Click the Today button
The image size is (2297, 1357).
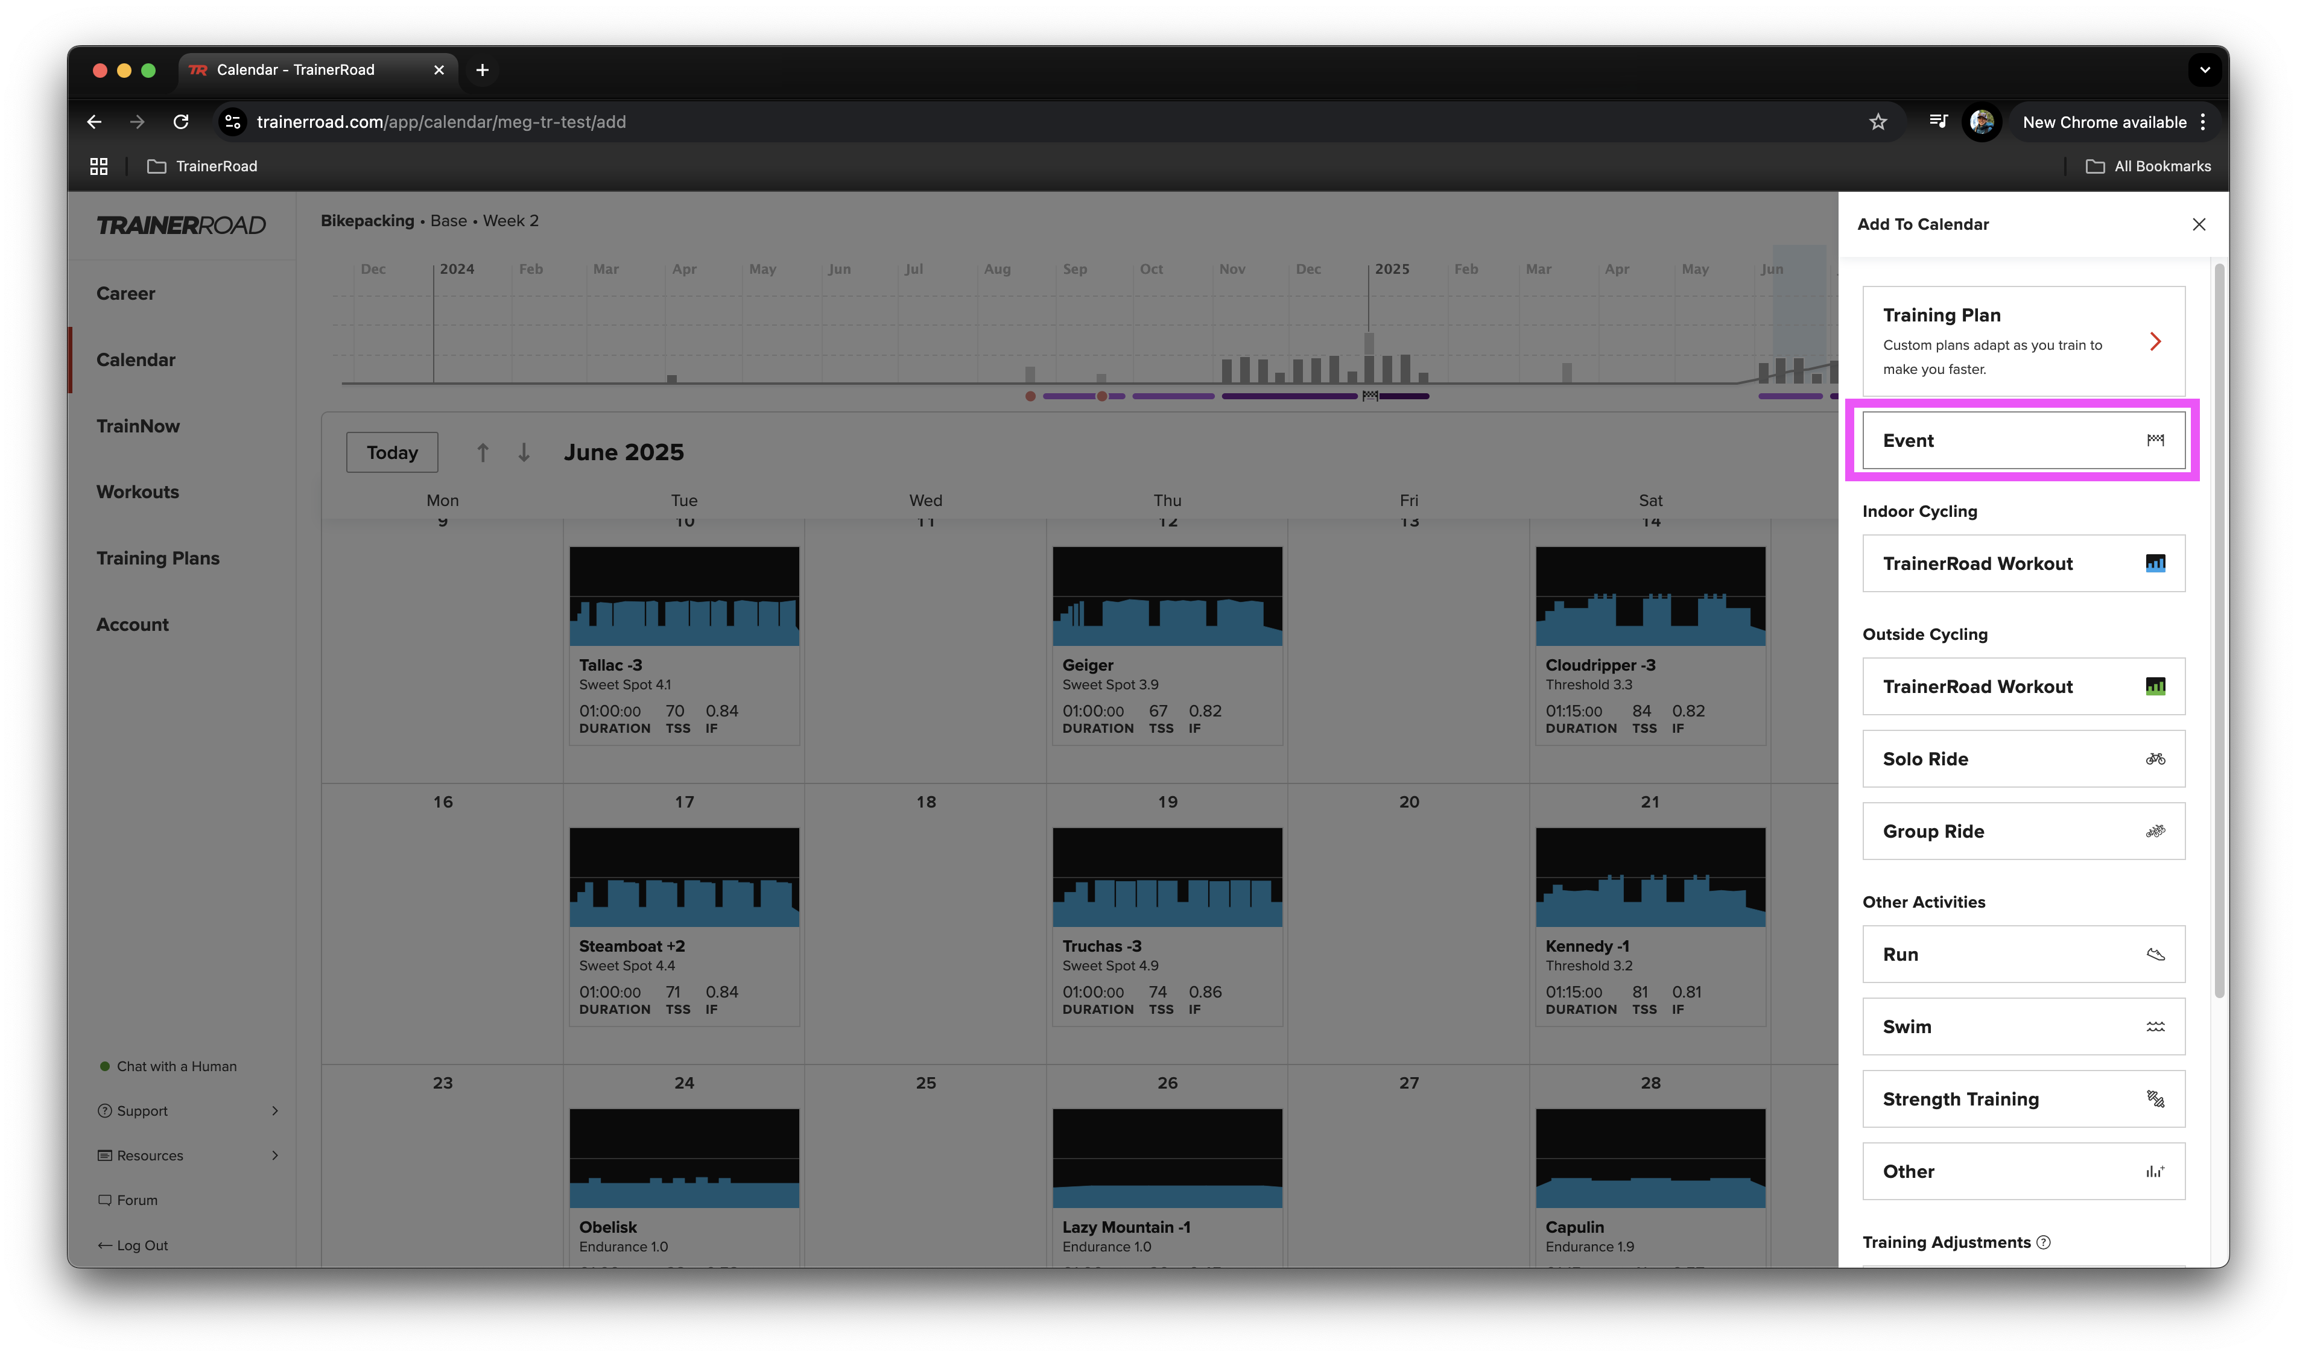392,452
